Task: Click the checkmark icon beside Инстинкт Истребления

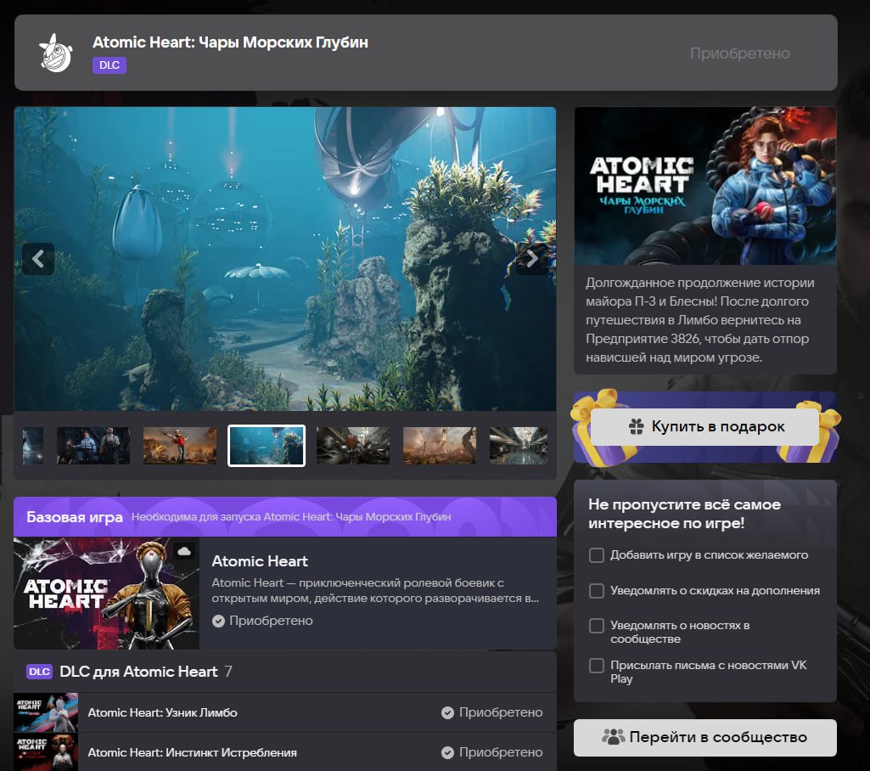Action: point(448,752)
